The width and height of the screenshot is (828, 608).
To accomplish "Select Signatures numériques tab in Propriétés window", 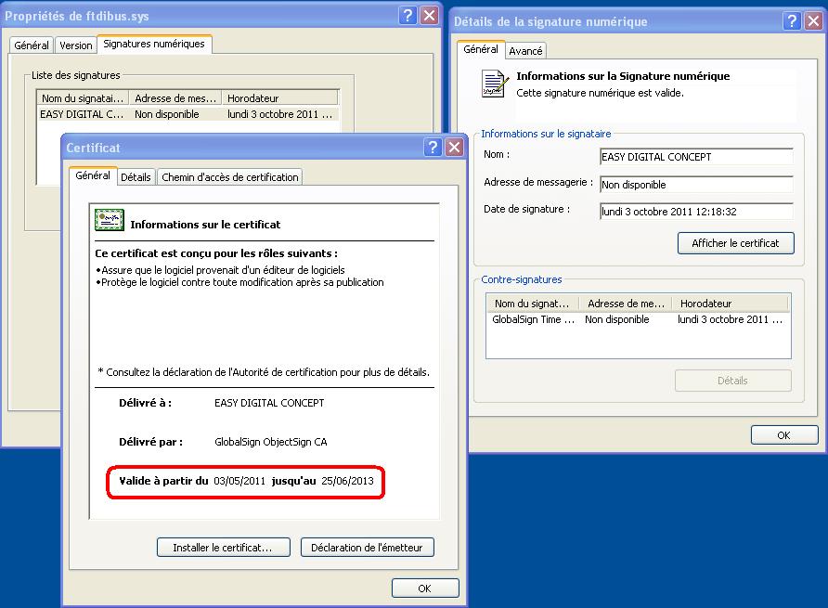I will (154, 44).
